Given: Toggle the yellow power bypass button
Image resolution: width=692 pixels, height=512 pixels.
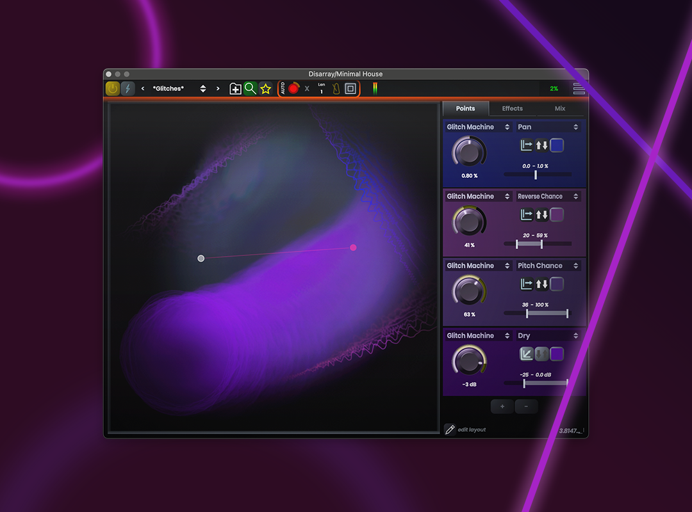Looking at the screenshot, I should click(113, 89).
